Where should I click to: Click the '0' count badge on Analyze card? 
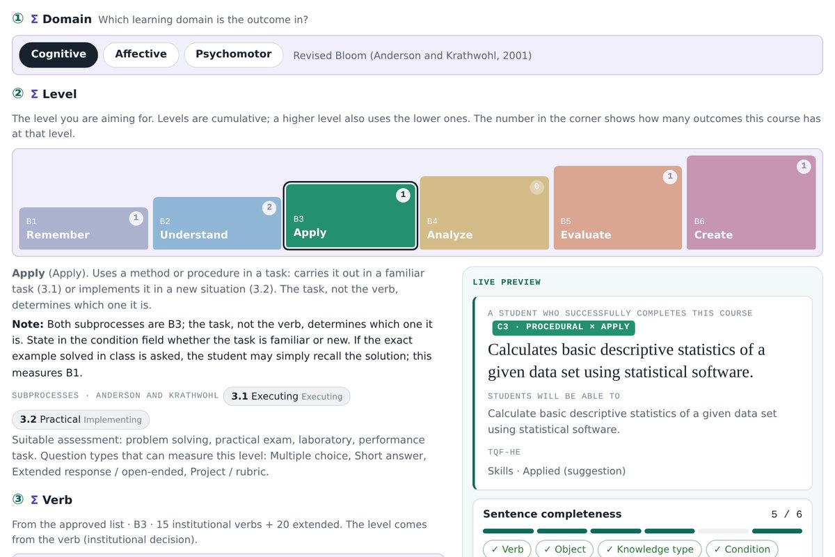[536, 187]
